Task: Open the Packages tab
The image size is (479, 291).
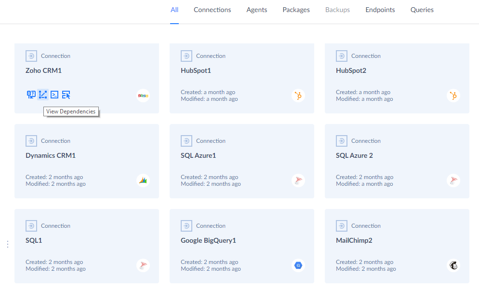Action: [296, 10]
